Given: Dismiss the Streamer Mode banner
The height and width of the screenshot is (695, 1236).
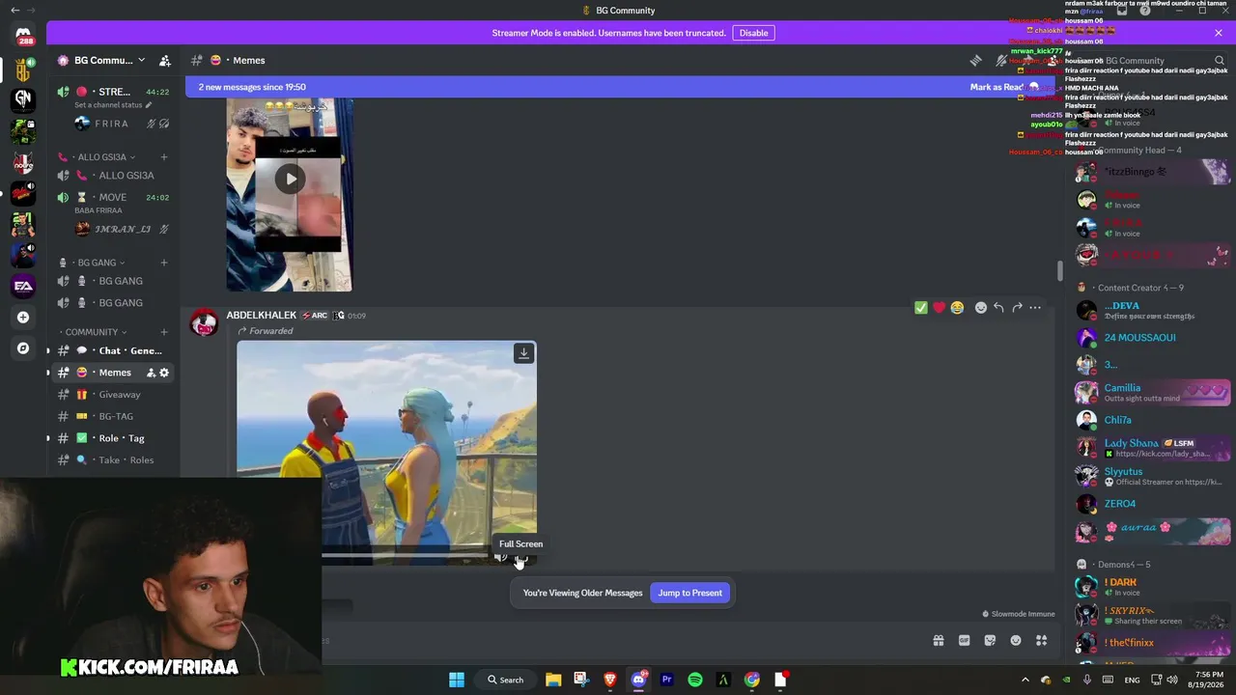Looking at the screenshot, I should 1219,33.
